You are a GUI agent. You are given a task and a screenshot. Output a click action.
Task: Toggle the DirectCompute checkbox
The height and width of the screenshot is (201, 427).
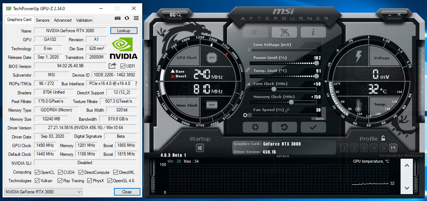point(81,172)
